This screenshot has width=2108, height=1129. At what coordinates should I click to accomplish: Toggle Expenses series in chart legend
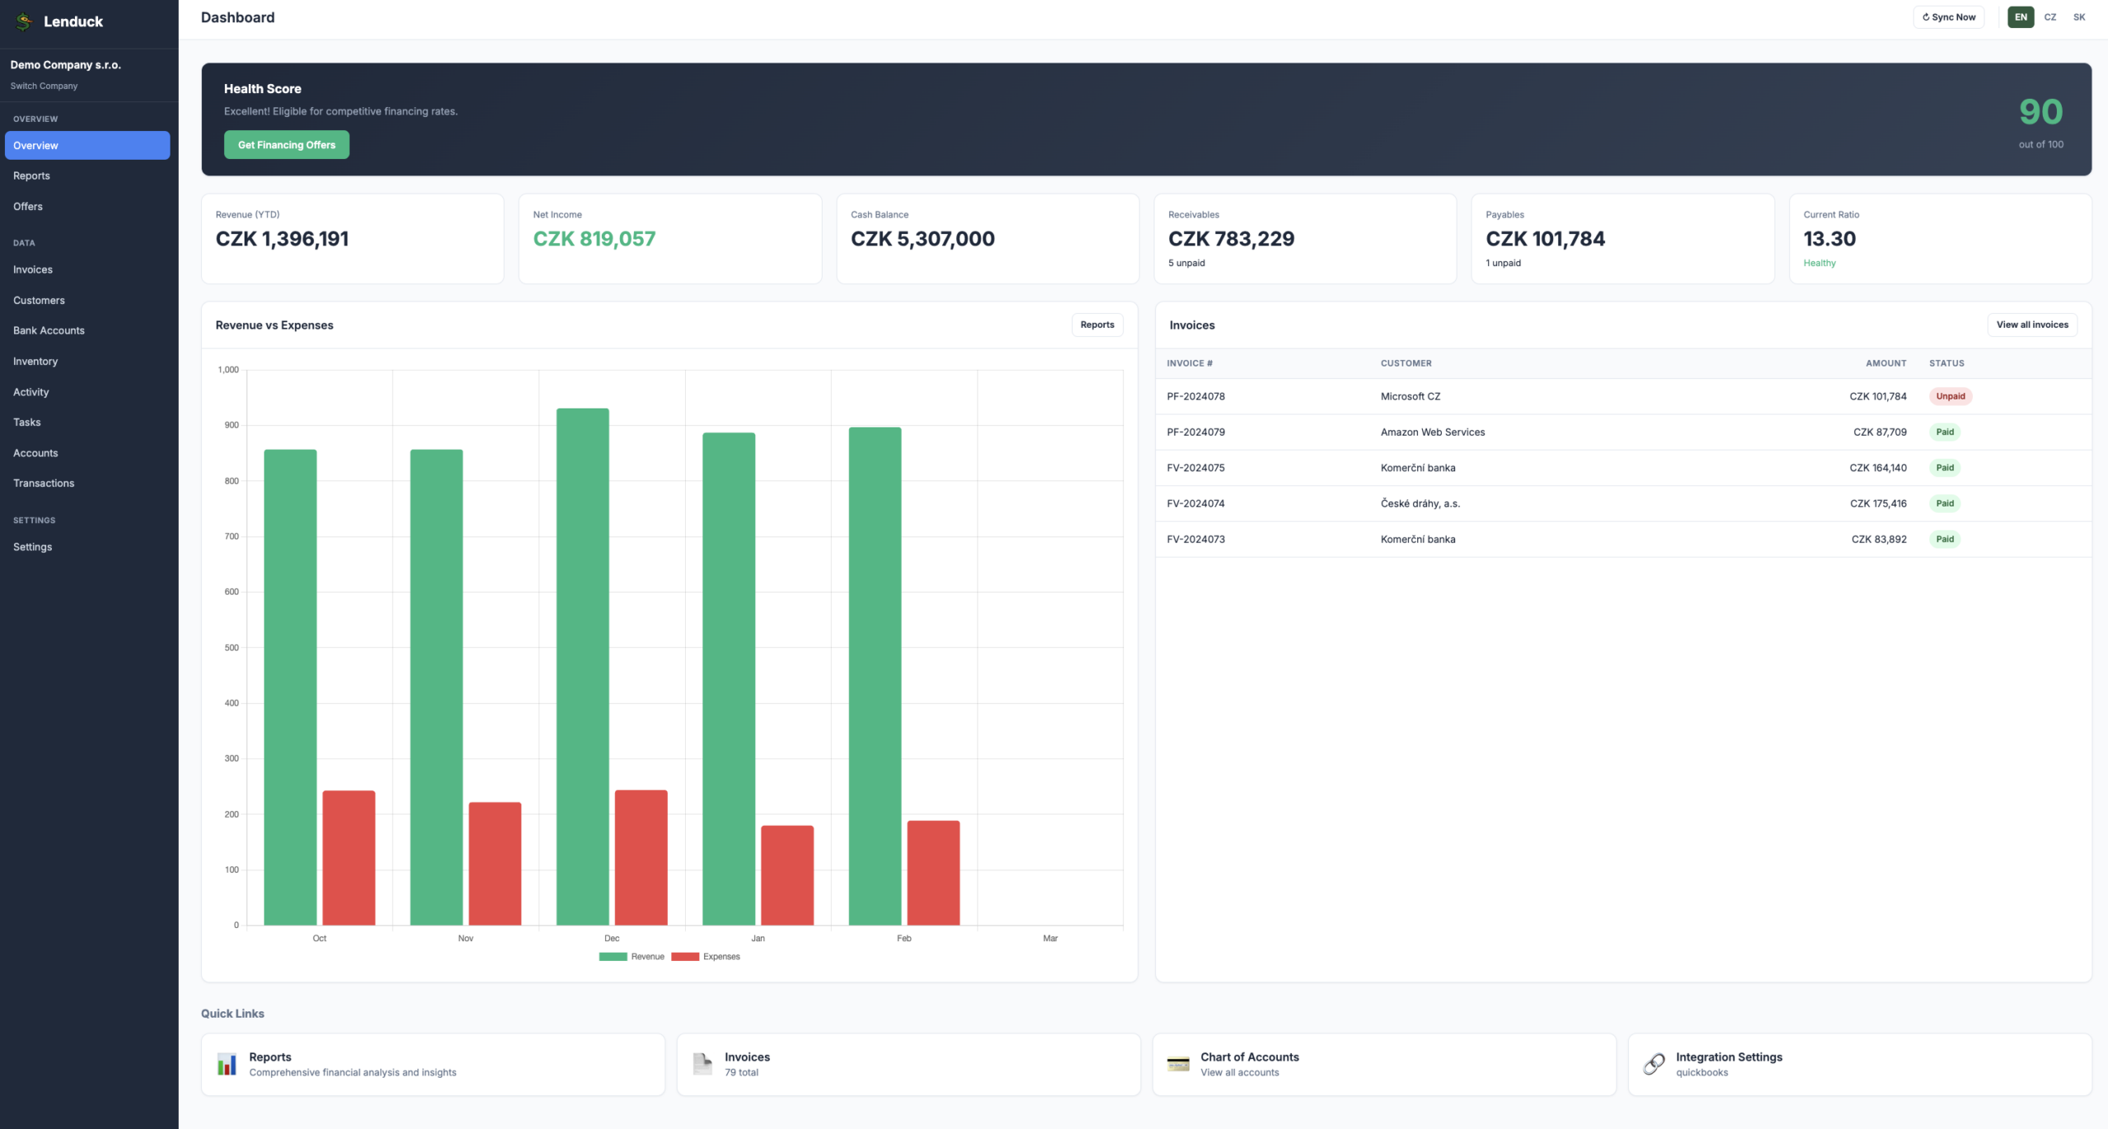706,957
